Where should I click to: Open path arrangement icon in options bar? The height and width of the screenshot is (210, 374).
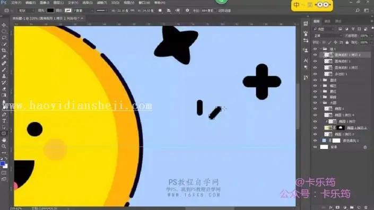click(x=178, y=11)
